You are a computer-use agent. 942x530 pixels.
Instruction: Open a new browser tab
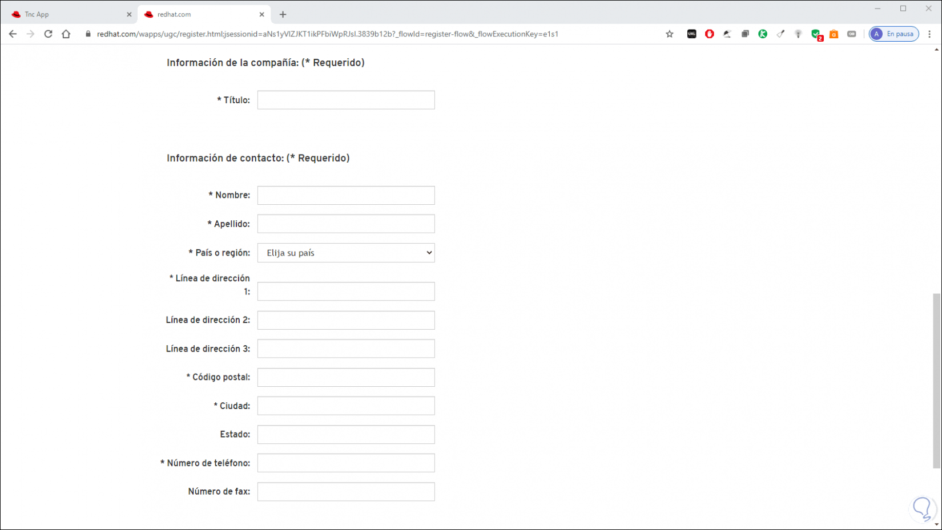[x=283, y=14]
